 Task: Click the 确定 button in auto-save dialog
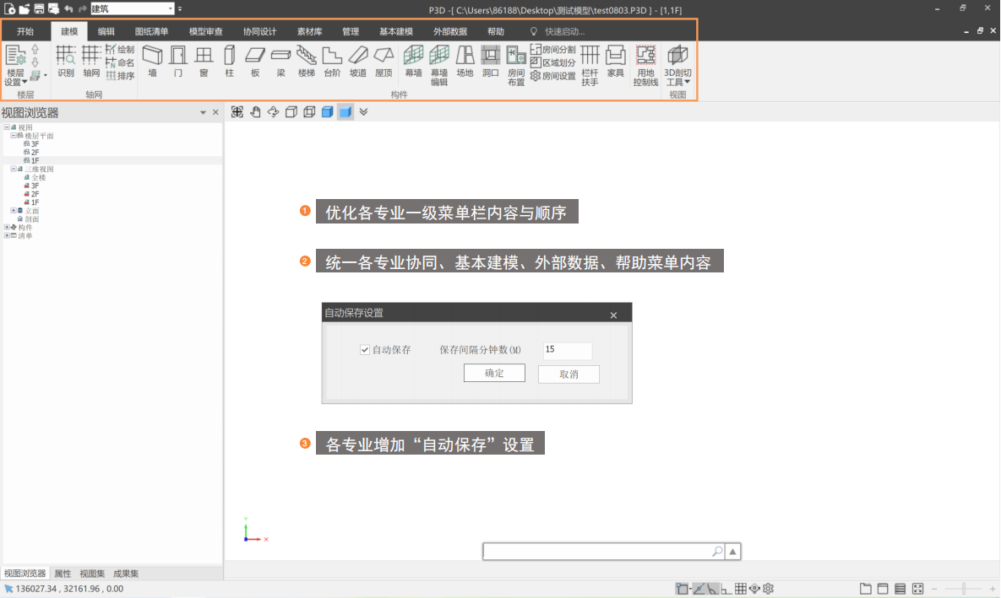coord(494,374)
